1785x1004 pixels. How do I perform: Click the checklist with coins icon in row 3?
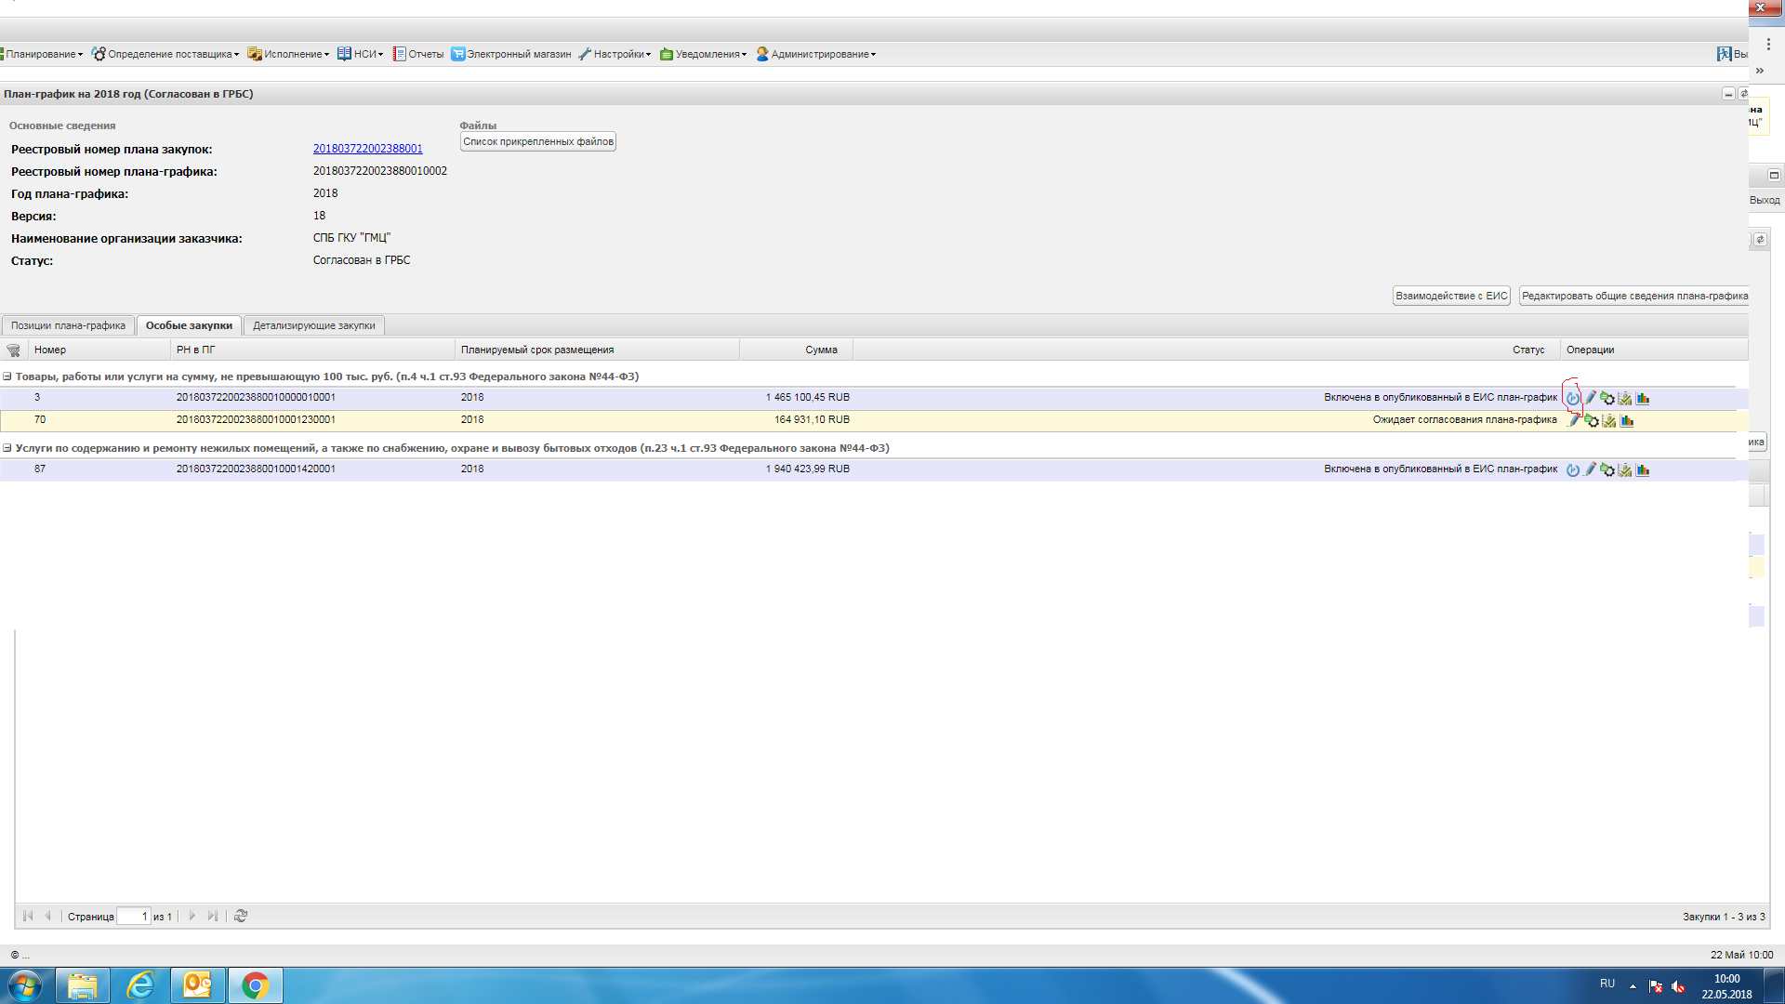click(x=1625, y=398)
